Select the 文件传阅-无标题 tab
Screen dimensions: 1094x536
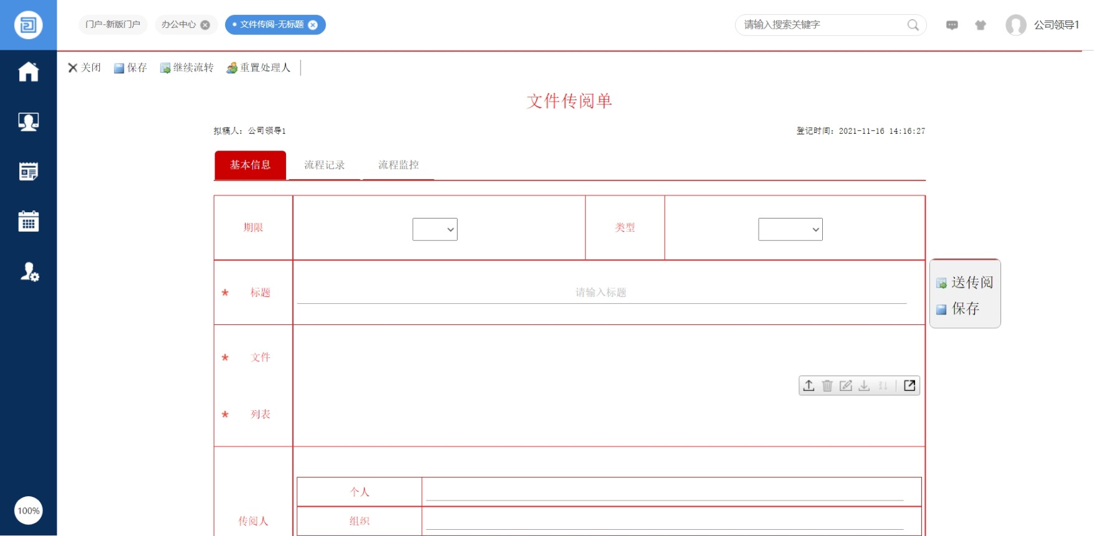pyautogui.click(x=272, y=24)
